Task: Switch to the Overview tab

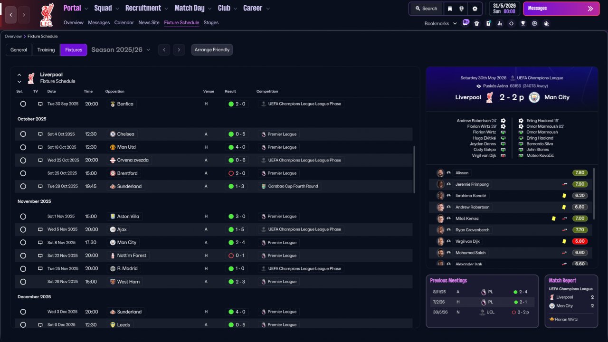Action: [x=74, y=23]
